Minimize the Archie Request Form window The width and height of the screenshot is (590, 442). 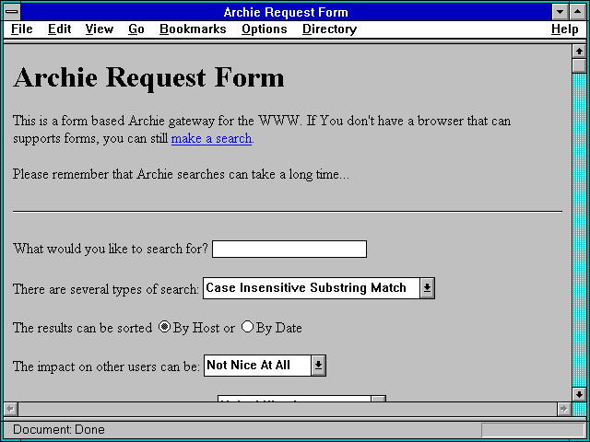tap(560, 12)
